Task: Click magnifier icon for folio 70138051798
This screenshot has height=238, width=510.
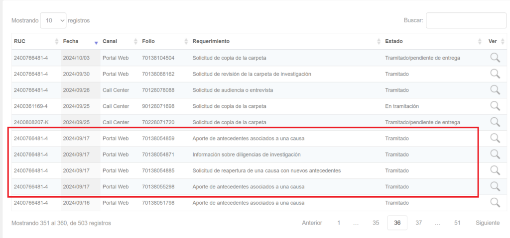Action: coord(495,202)
